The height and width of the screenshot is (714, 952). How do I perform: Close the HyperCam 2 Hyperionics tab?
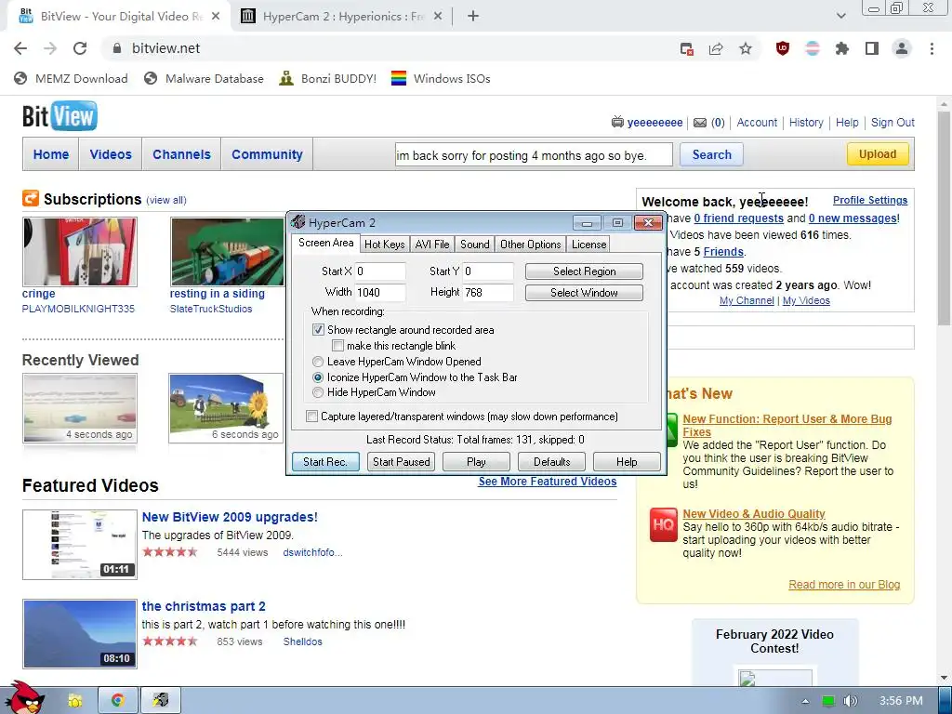point(438,17)
